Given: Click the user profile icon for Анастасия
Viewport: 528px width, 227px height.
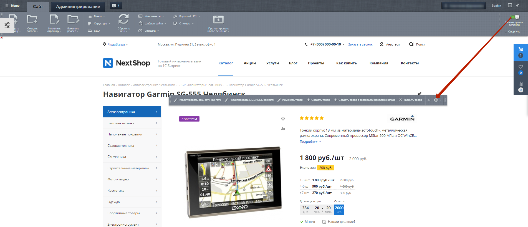Looking at the screenshot, I should [x=382, y=44].
